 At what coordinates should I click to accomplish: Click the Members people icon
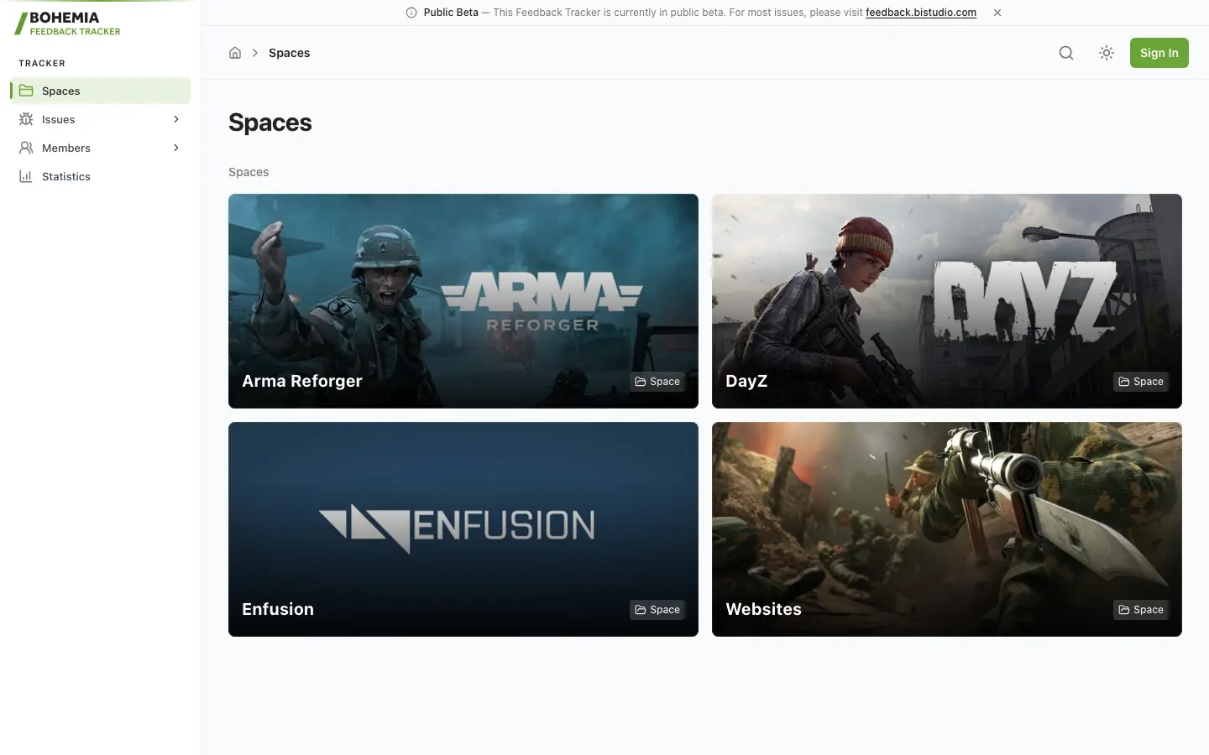point(26,148)
